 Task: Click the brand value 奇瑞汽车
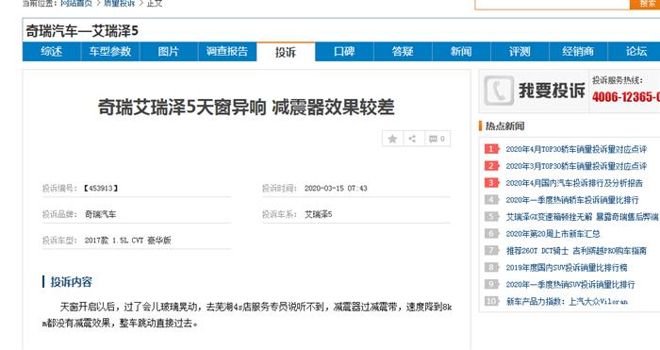pyautogui.click(x=100, y=214)
